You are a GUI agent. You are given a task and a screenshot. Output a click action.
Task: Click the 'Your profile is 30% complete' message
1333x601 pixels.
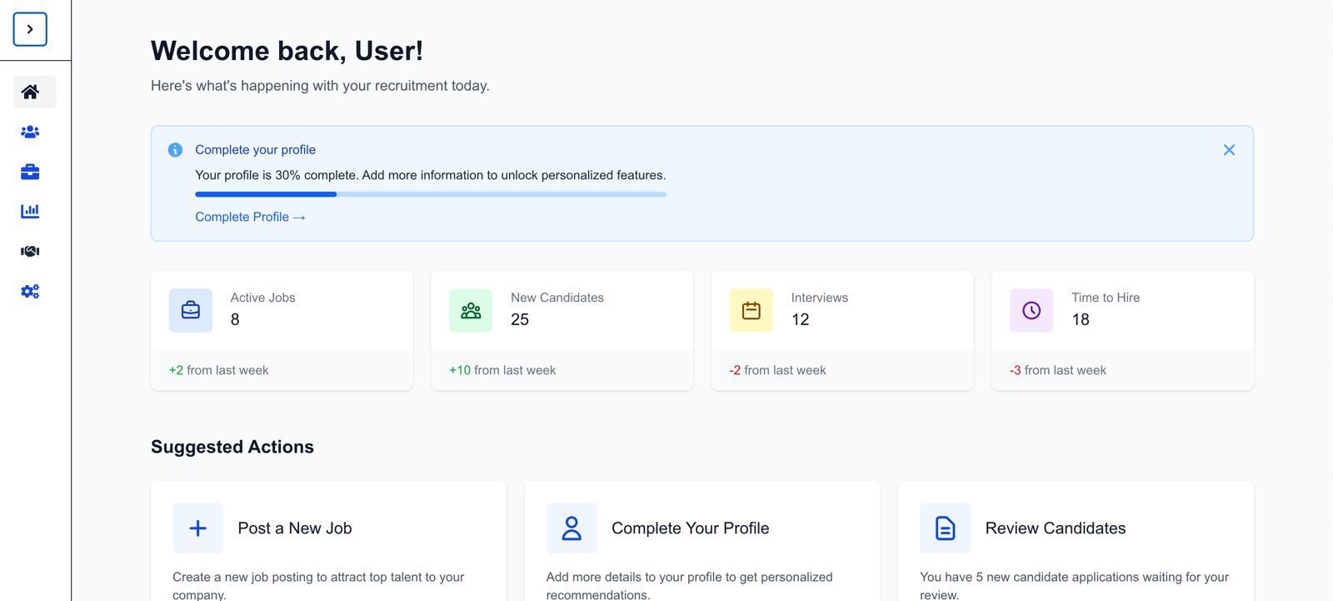click(431, 175)
